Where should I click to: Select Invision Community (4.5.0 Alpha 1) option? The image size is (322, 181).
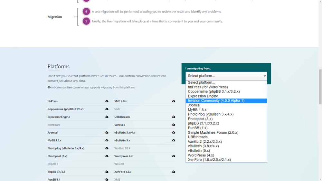pyautogui.click(x=216, y=101)
